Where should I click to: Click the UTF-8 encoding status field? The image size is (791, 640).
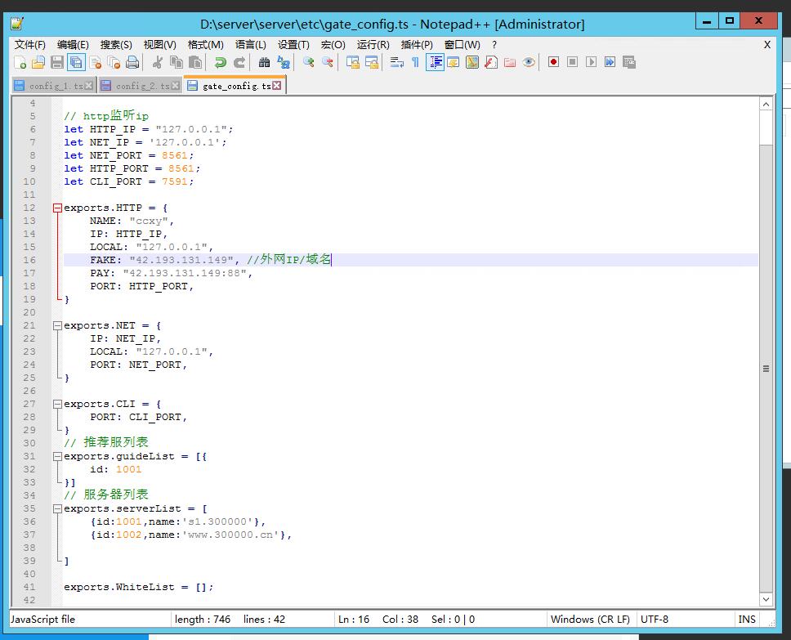point(655,619)
